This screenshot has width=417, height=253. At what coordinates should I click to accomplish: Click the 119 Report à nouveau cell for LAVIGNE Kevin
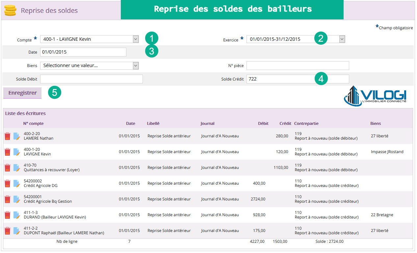326,152
